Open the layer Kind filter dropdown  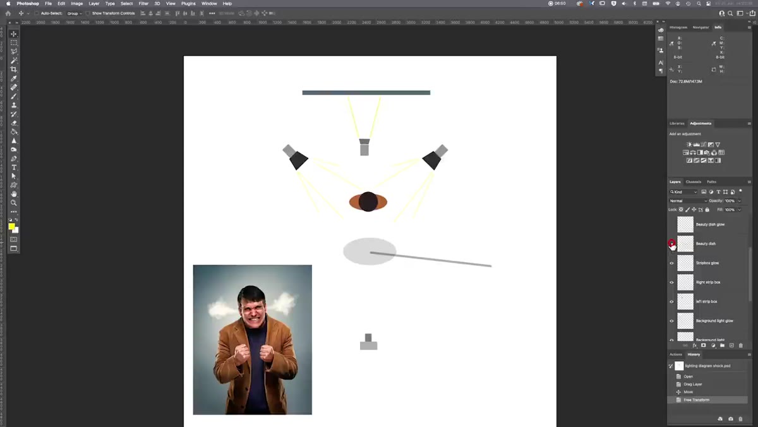[x=683, y=192]
